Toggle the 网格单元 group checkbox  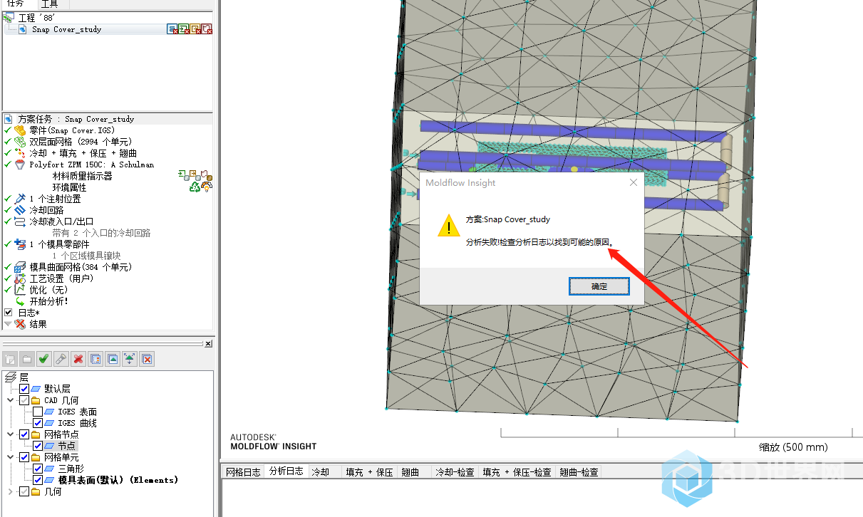[x=24, y=457]
